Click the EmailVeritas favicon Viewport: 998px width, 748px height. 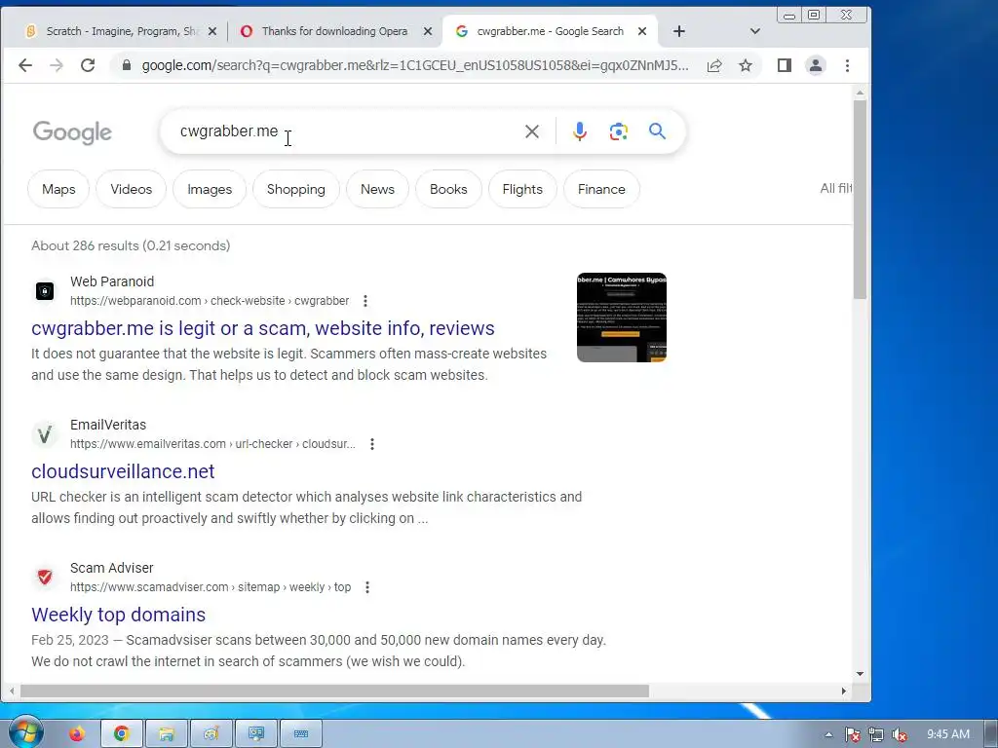pos(45,434)
